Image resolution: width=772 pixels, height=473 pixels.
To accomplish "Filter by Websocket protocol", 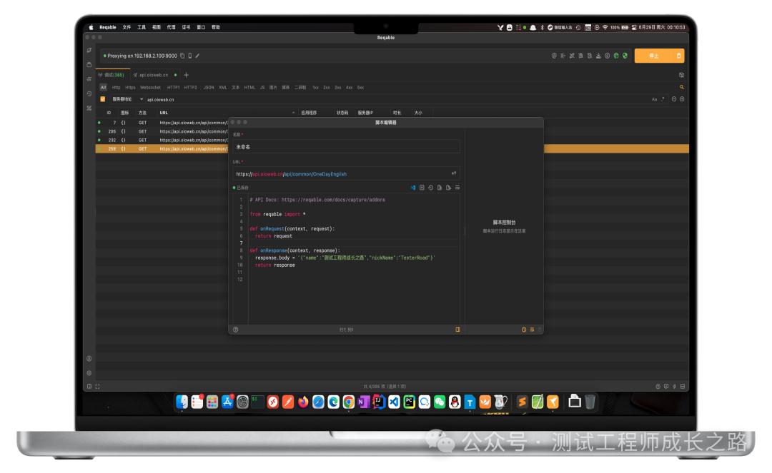I will pos(150,88).
